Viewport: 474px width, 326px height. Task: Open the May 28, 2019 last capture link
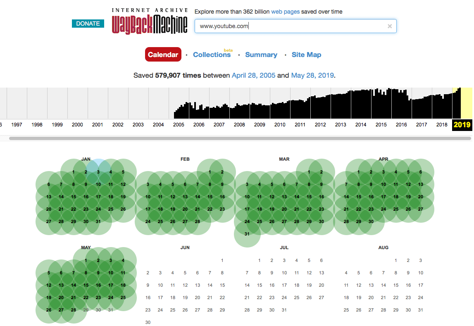(312, 76)
